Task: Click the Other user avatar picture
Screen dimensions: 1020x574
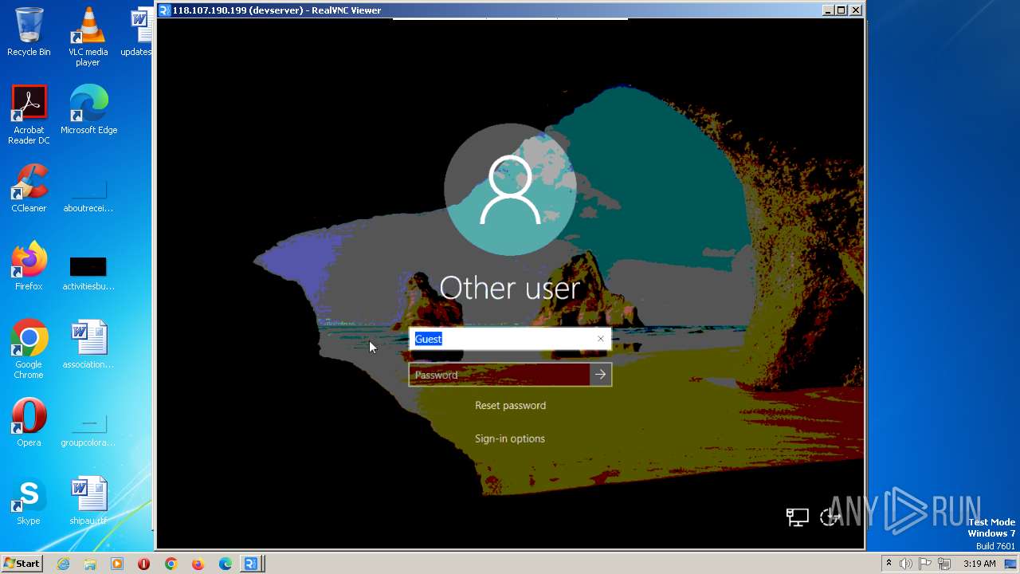Action: point(510,190)
